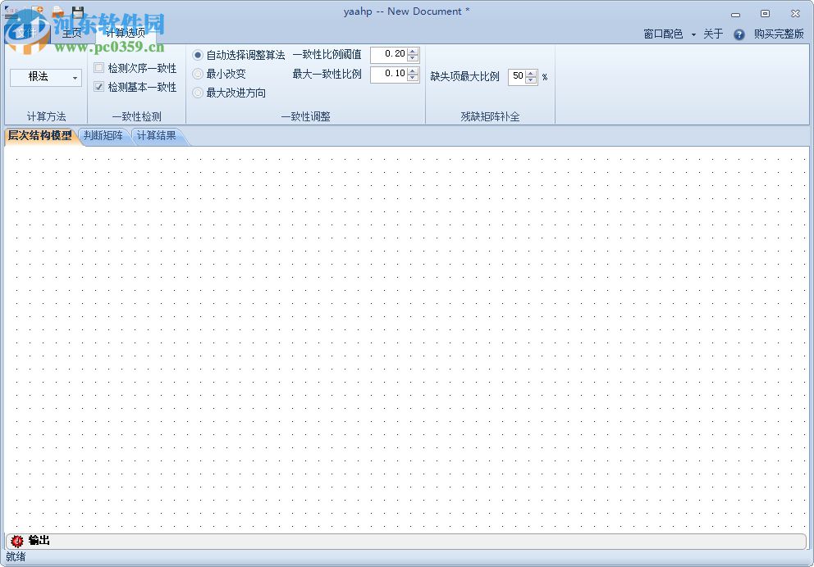Create a new document via the new file icon
The image size is (814, 567).
click(37, 11)
